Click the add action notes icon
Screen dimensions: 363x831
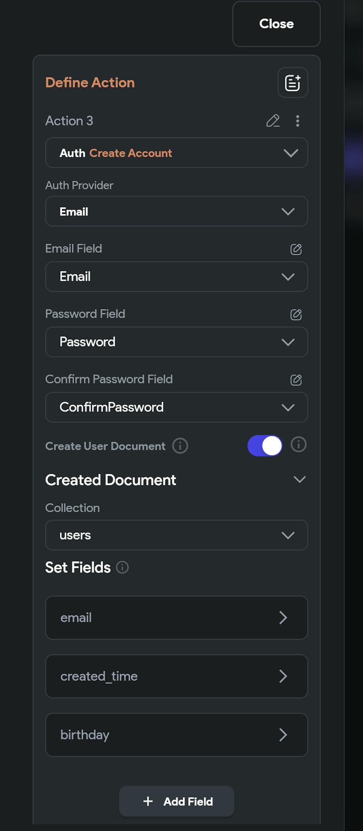click(x=293, y=83)
